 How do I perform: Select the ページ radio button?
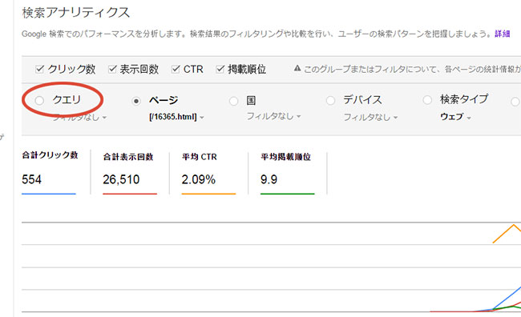[x=136, y=101]
